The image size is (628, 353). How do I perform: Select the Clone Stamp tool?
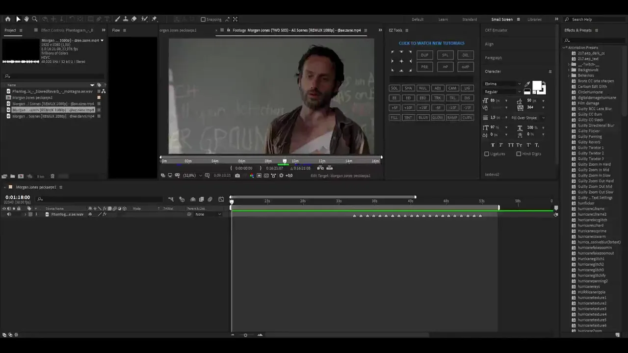click(x=126, y=19)
